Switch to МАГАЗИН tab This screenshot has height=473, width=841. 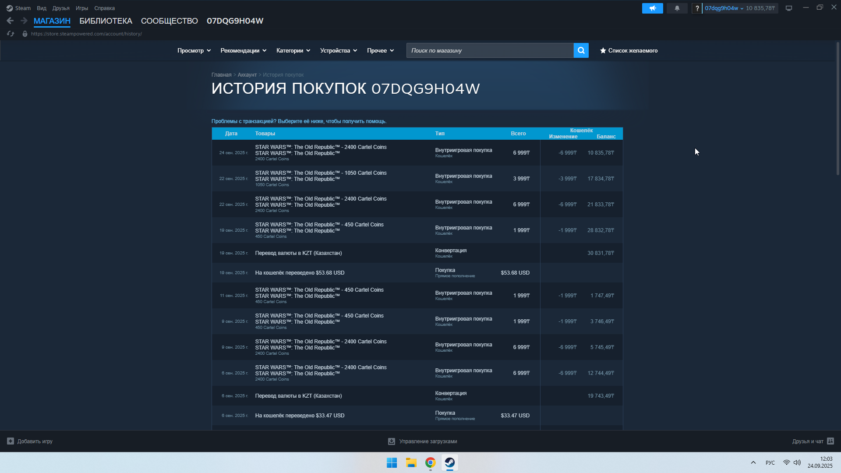coord(52,21)
